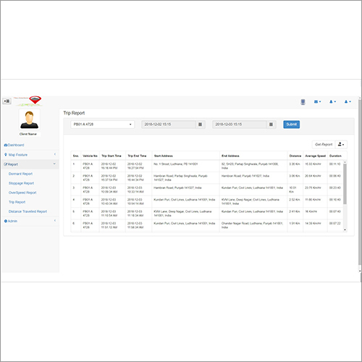This screenshot has width=362, height=362.
Task: Open the Dashboard menu item
Action: click(14, 145)
